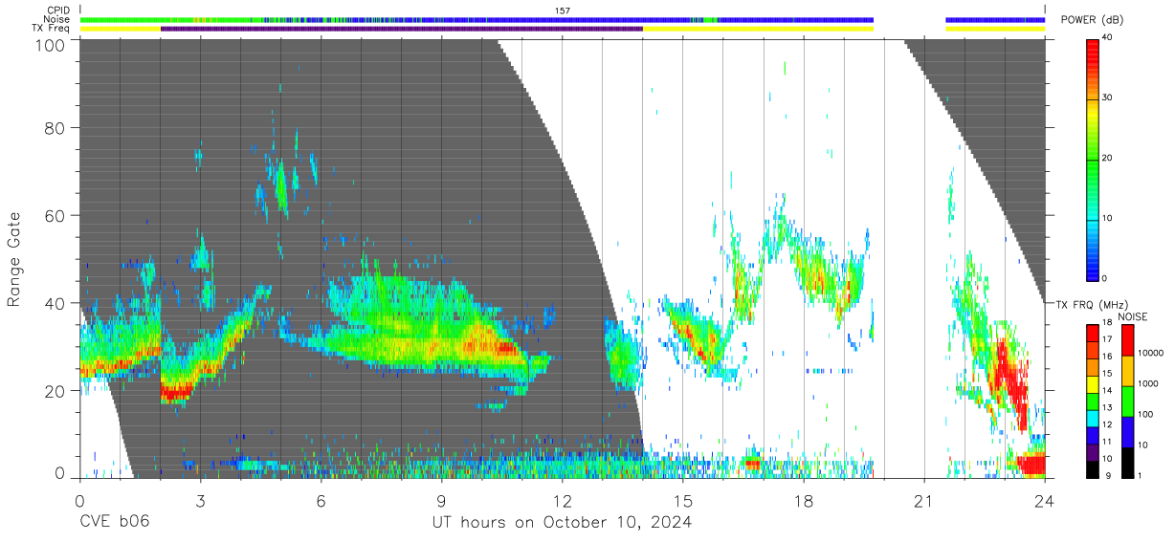Click the Range Gate axis label

[x=14, y=260]
